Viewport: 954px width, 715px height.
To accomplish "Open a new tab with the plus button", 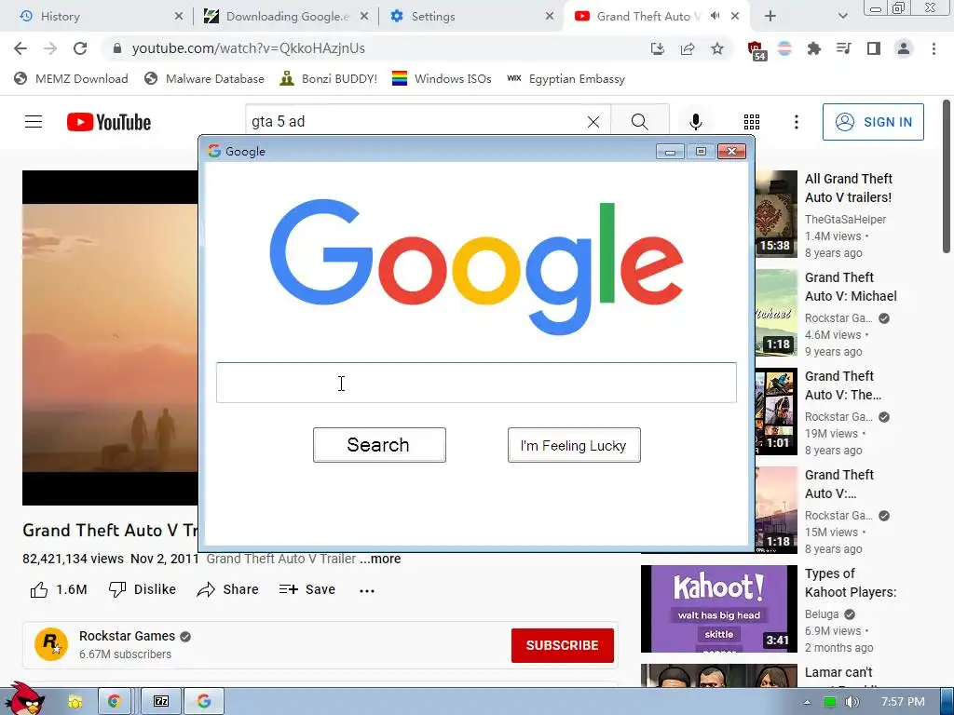I will tap(770, 17).
